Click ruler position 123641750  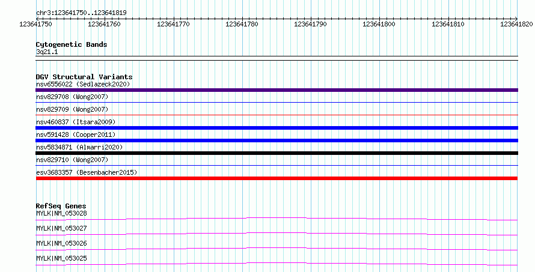(x=36, y=24)
